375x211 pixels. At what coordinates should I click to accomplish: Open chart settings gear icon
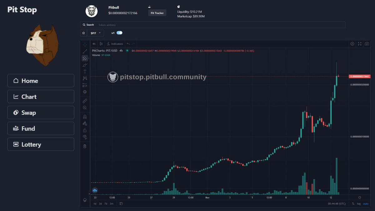click(x=352, y=44)
